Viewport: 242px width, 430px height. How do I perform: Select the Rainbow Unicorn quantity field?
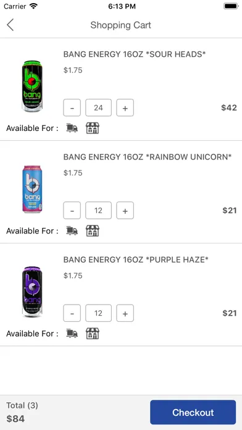pyautogui.click(x=98, y=210)
